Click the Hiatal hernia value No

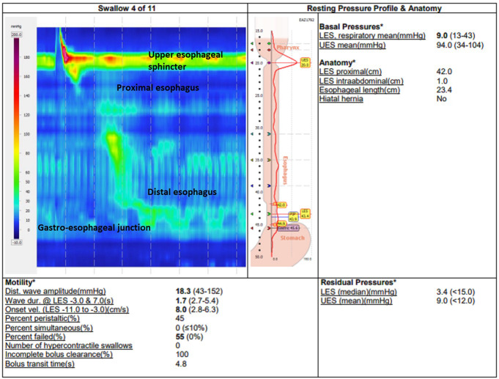[x=441, y=99]
